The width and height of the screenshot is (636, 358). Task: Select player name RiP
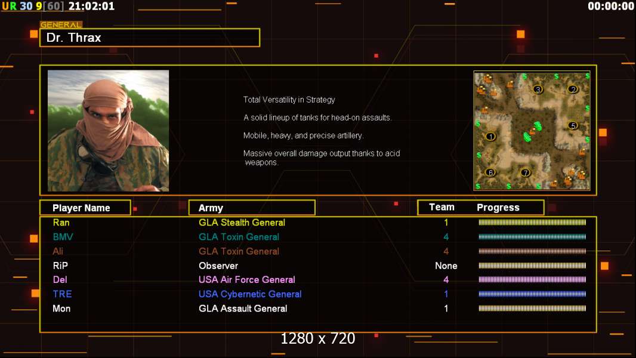point(60,266)
